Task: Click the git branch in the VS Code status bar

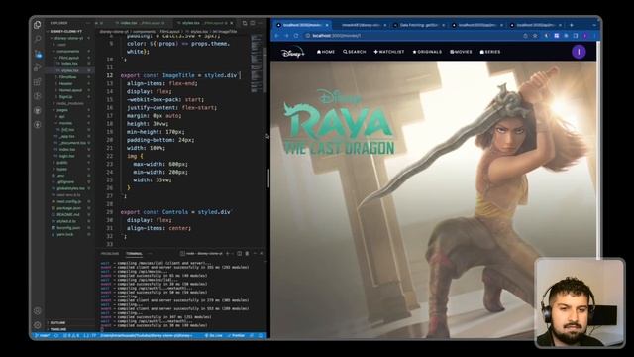Action: (x=43, y=335)
